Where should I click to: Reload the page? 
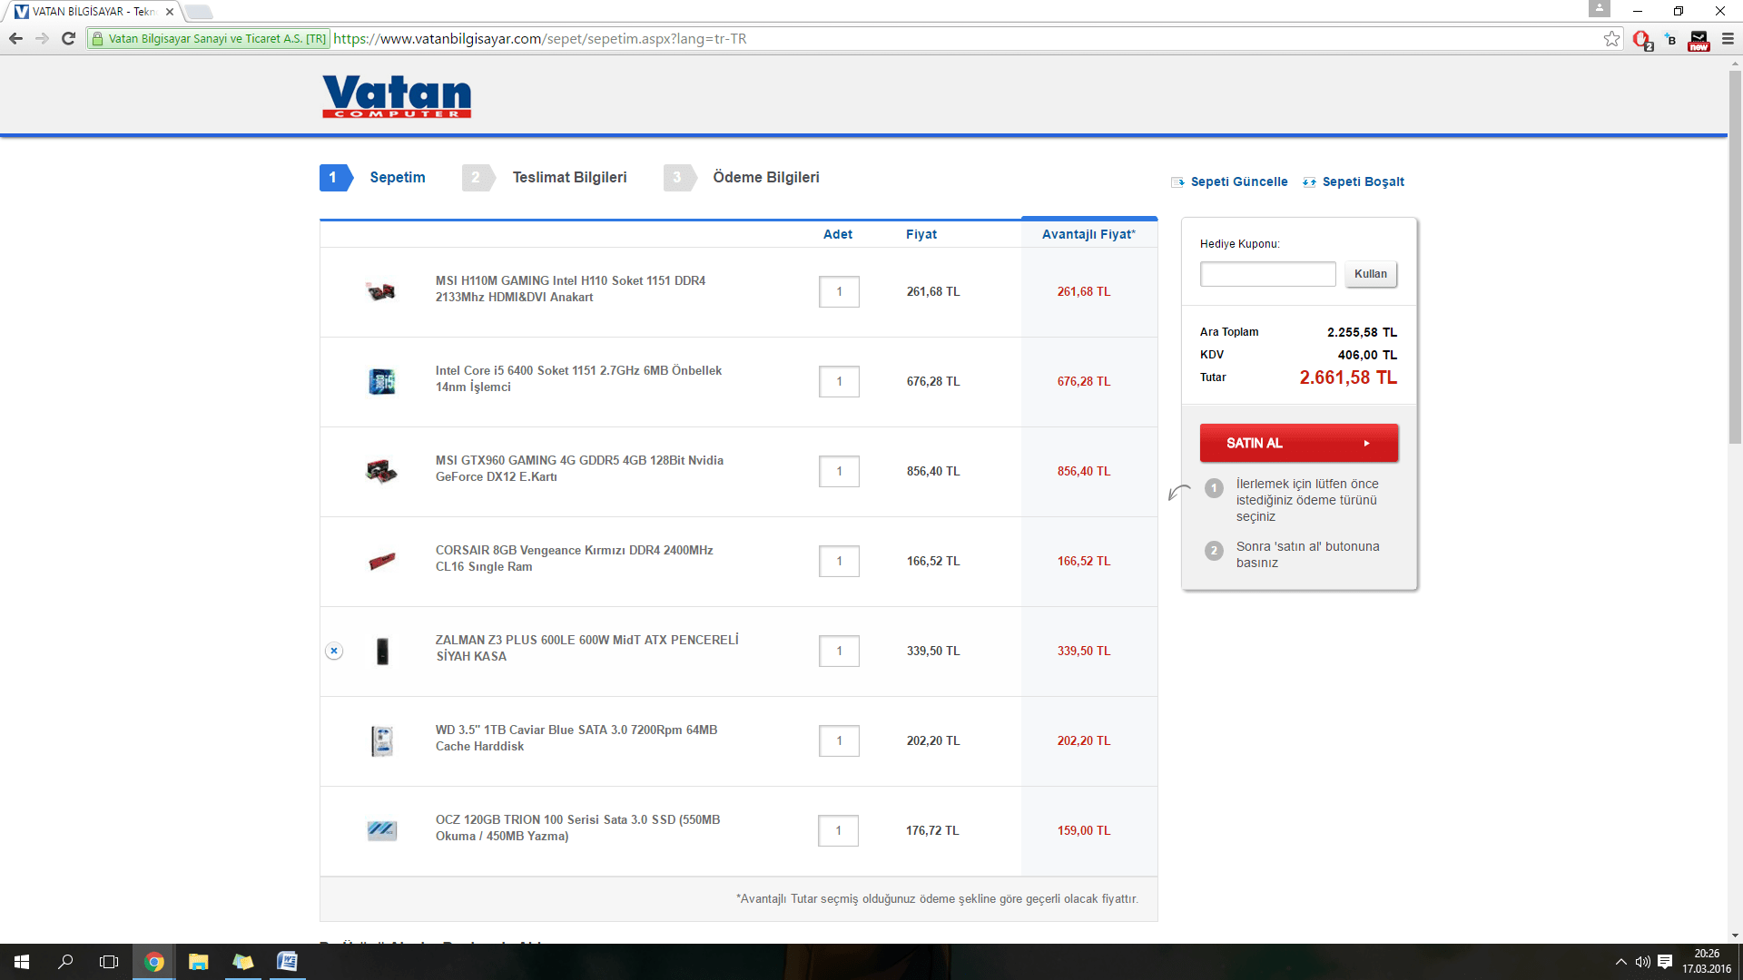click(x=68, y=39)
